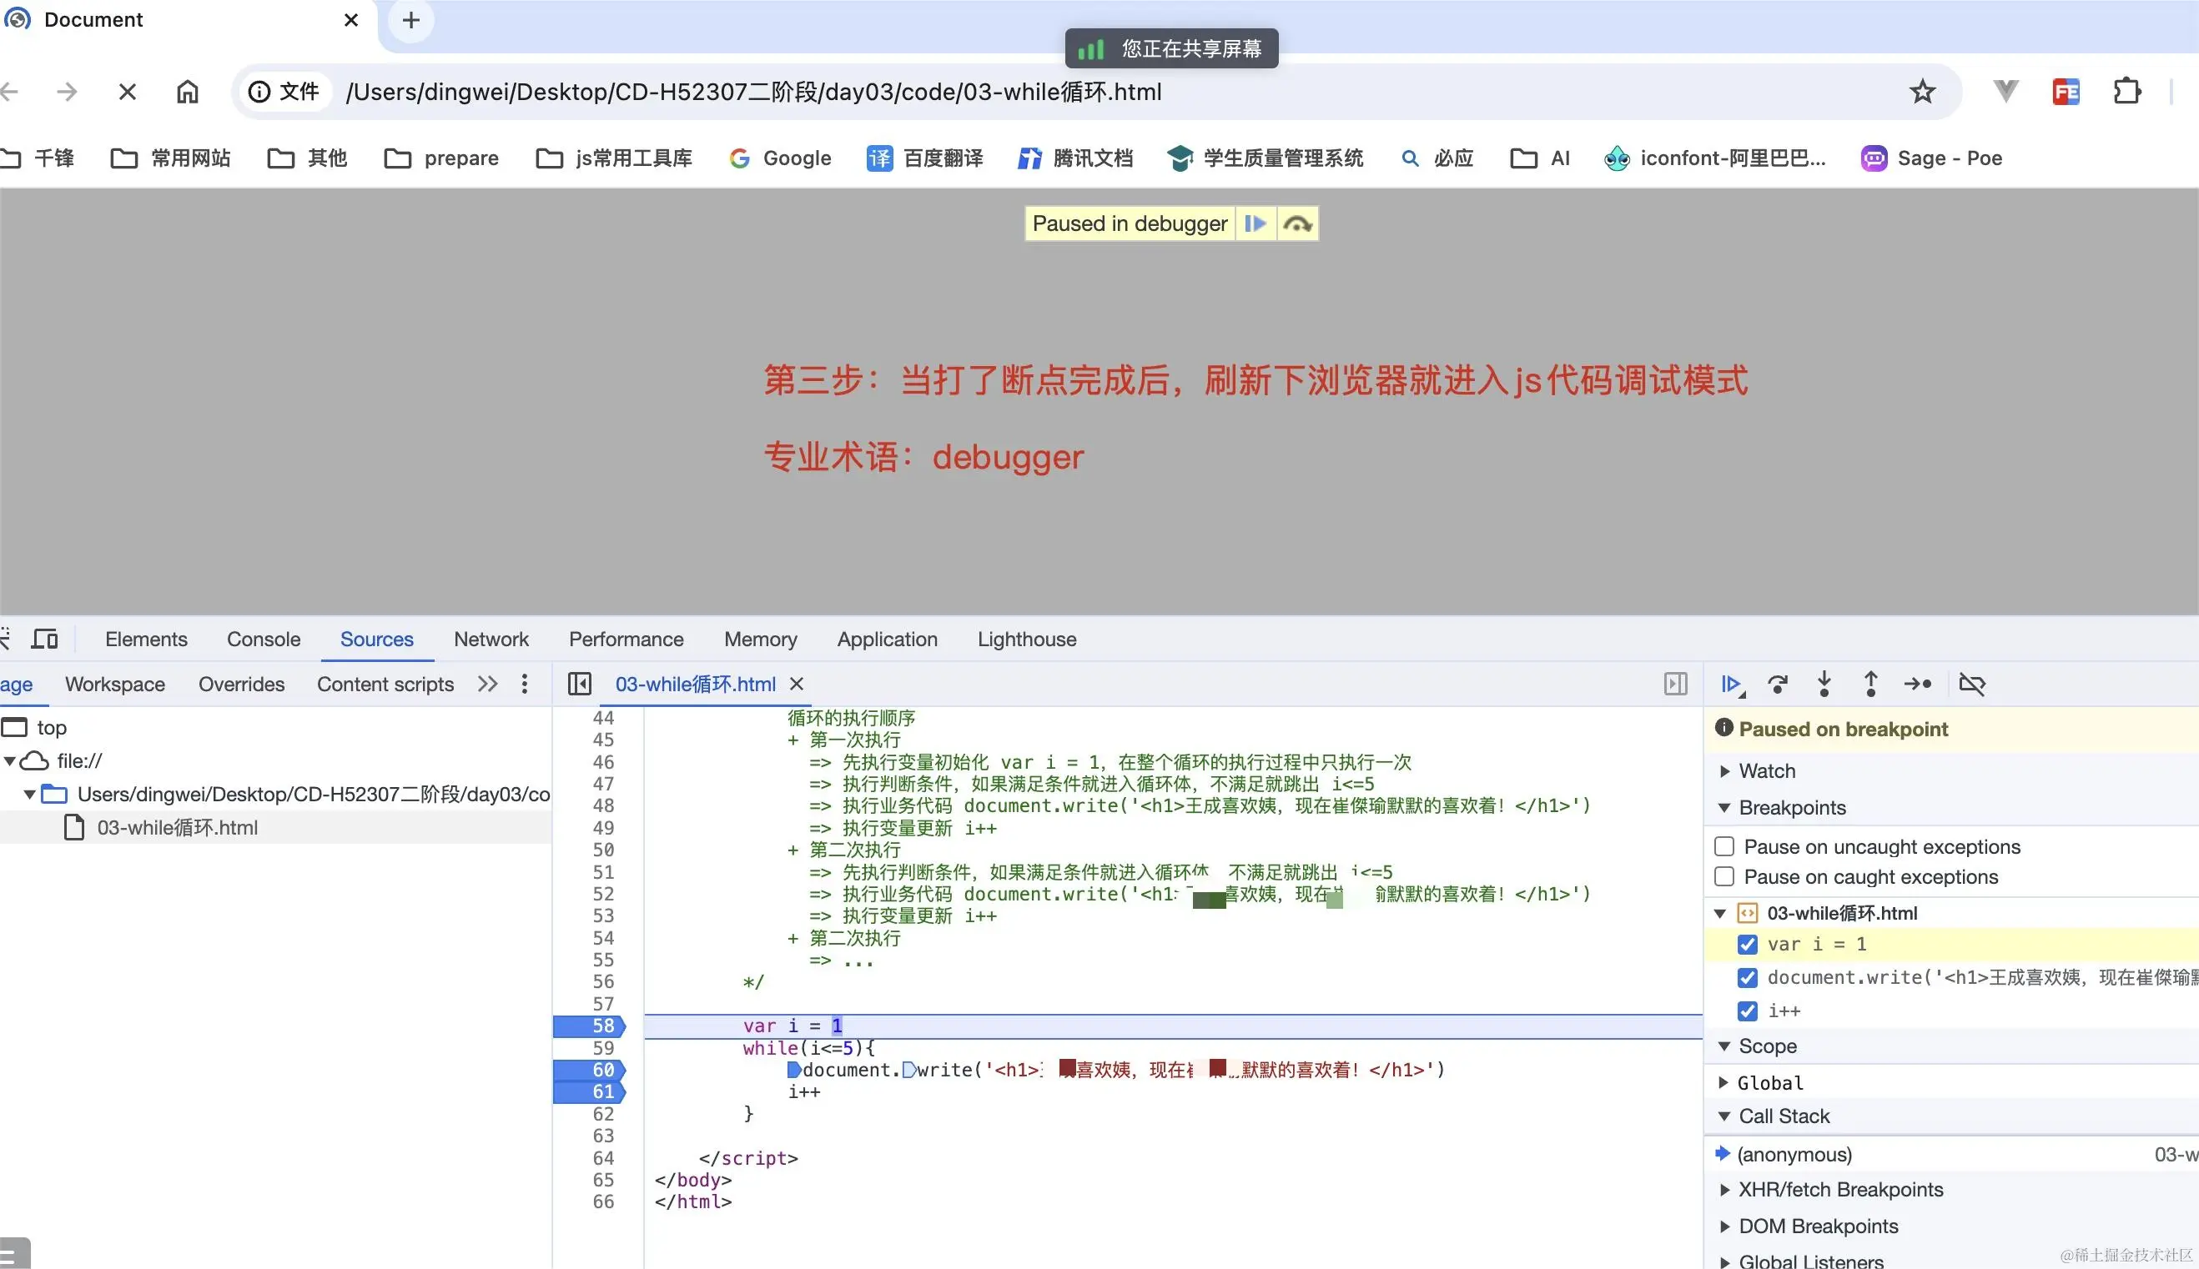
Task: Hide the file navigator sidebar
Action: click(x=580, y=685)
